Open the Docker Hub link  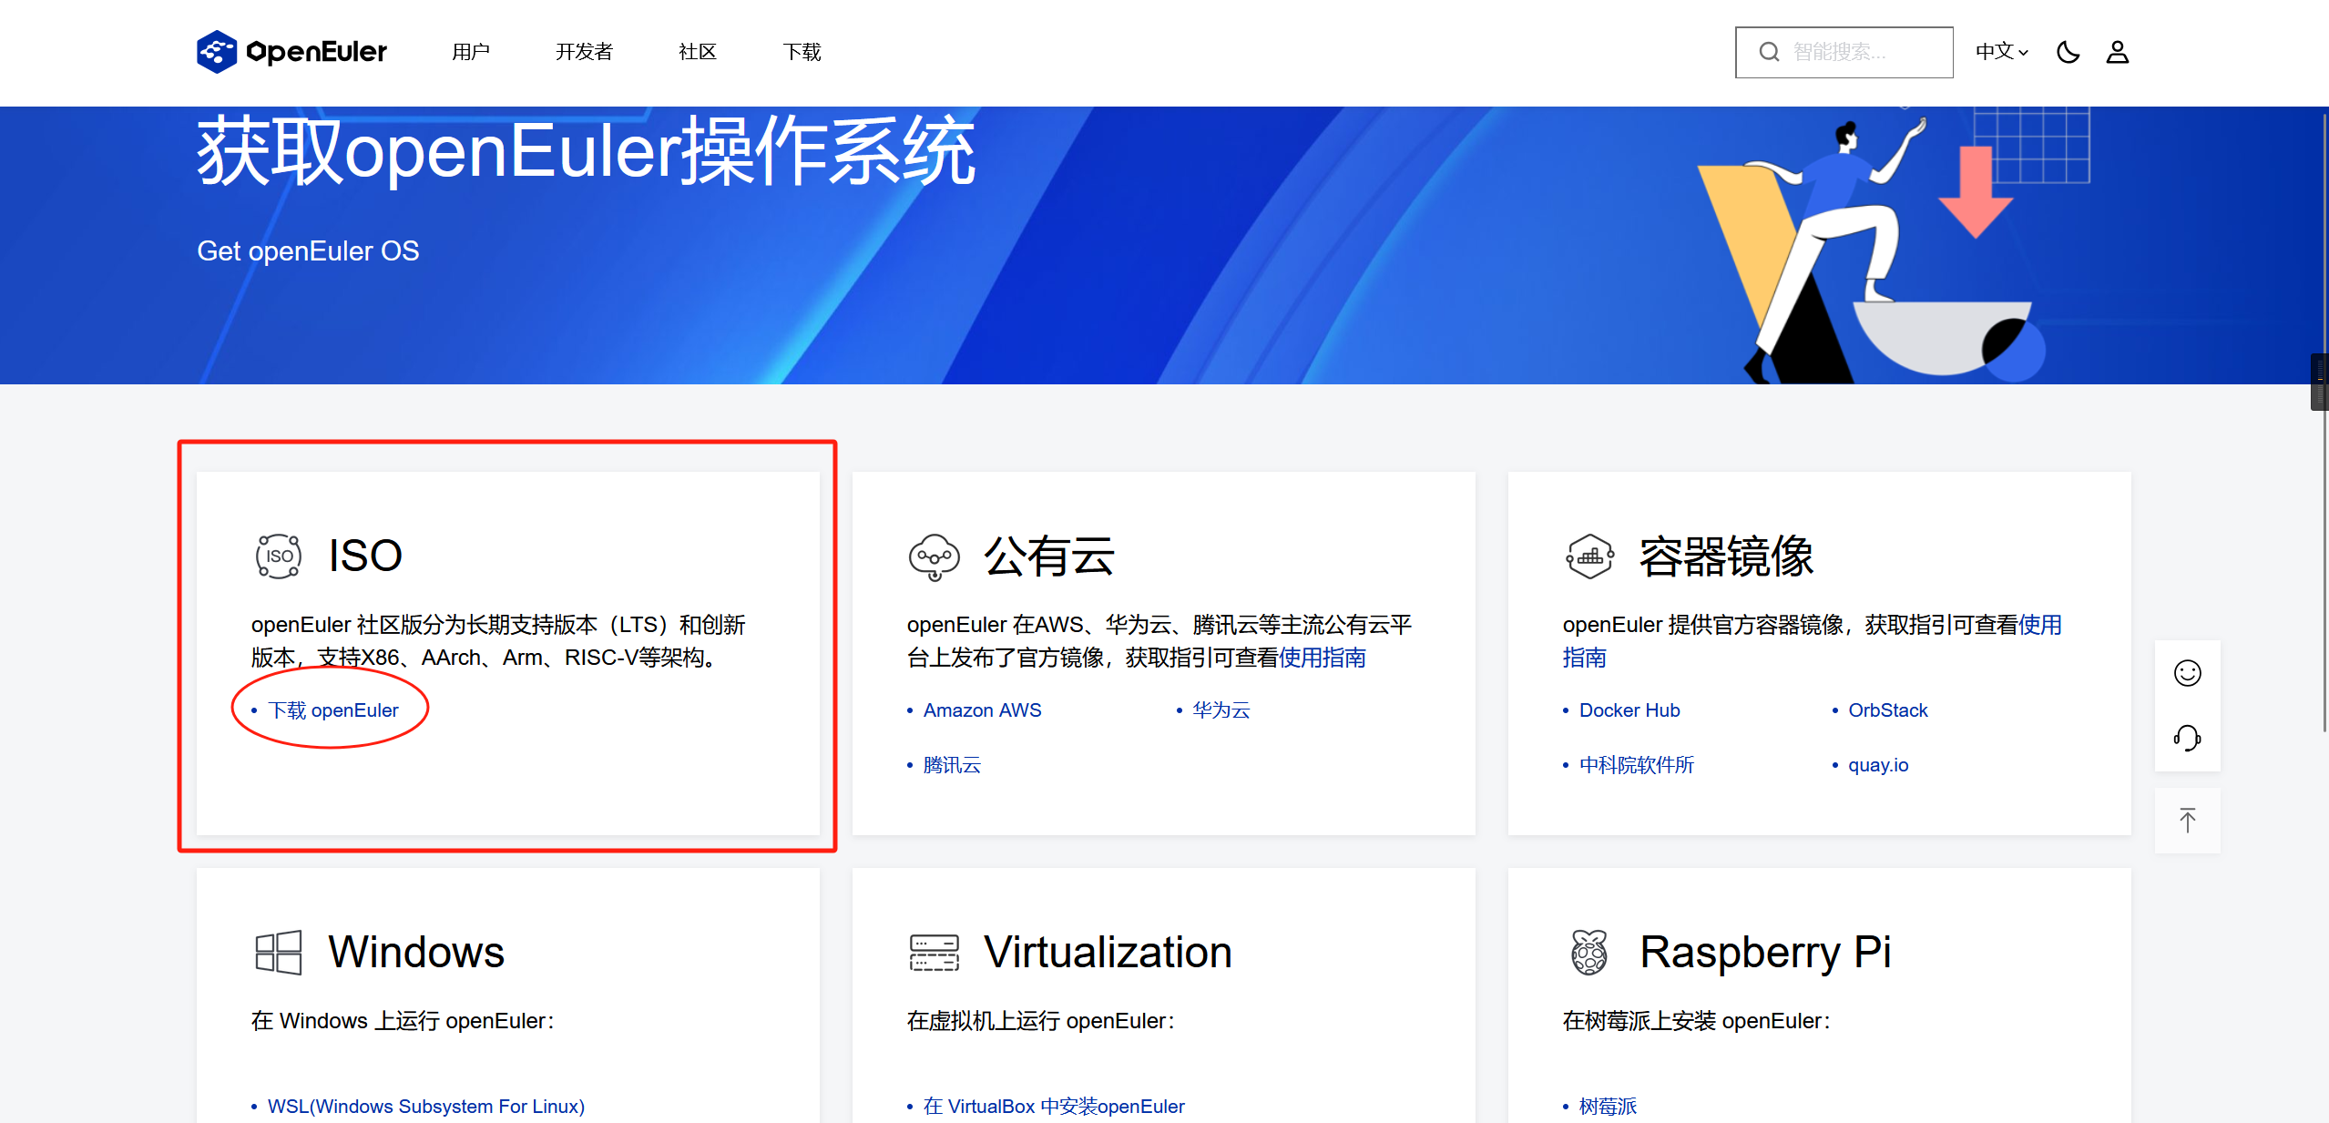point(1629,710)
